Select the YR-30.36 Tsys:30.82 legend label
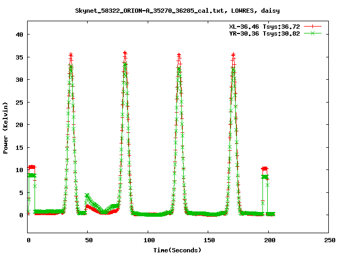 click(x=265, y=33)
